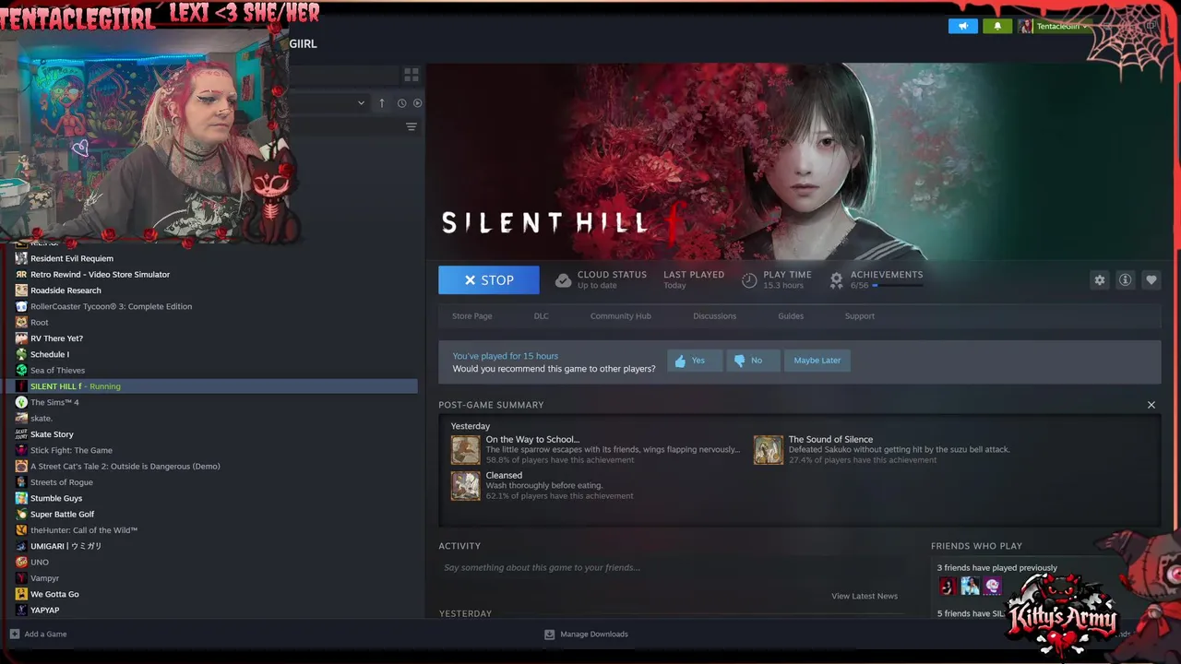The image size is (1181, 664).
Task: Open 'Cleaned' achievement thumbnail
Action: click(x=465, y=486)
